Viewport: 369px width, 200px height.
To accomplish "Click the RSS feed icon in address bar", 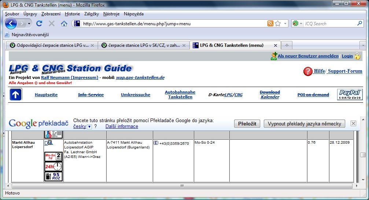I will pyautogui.click(x=270, y=23).
